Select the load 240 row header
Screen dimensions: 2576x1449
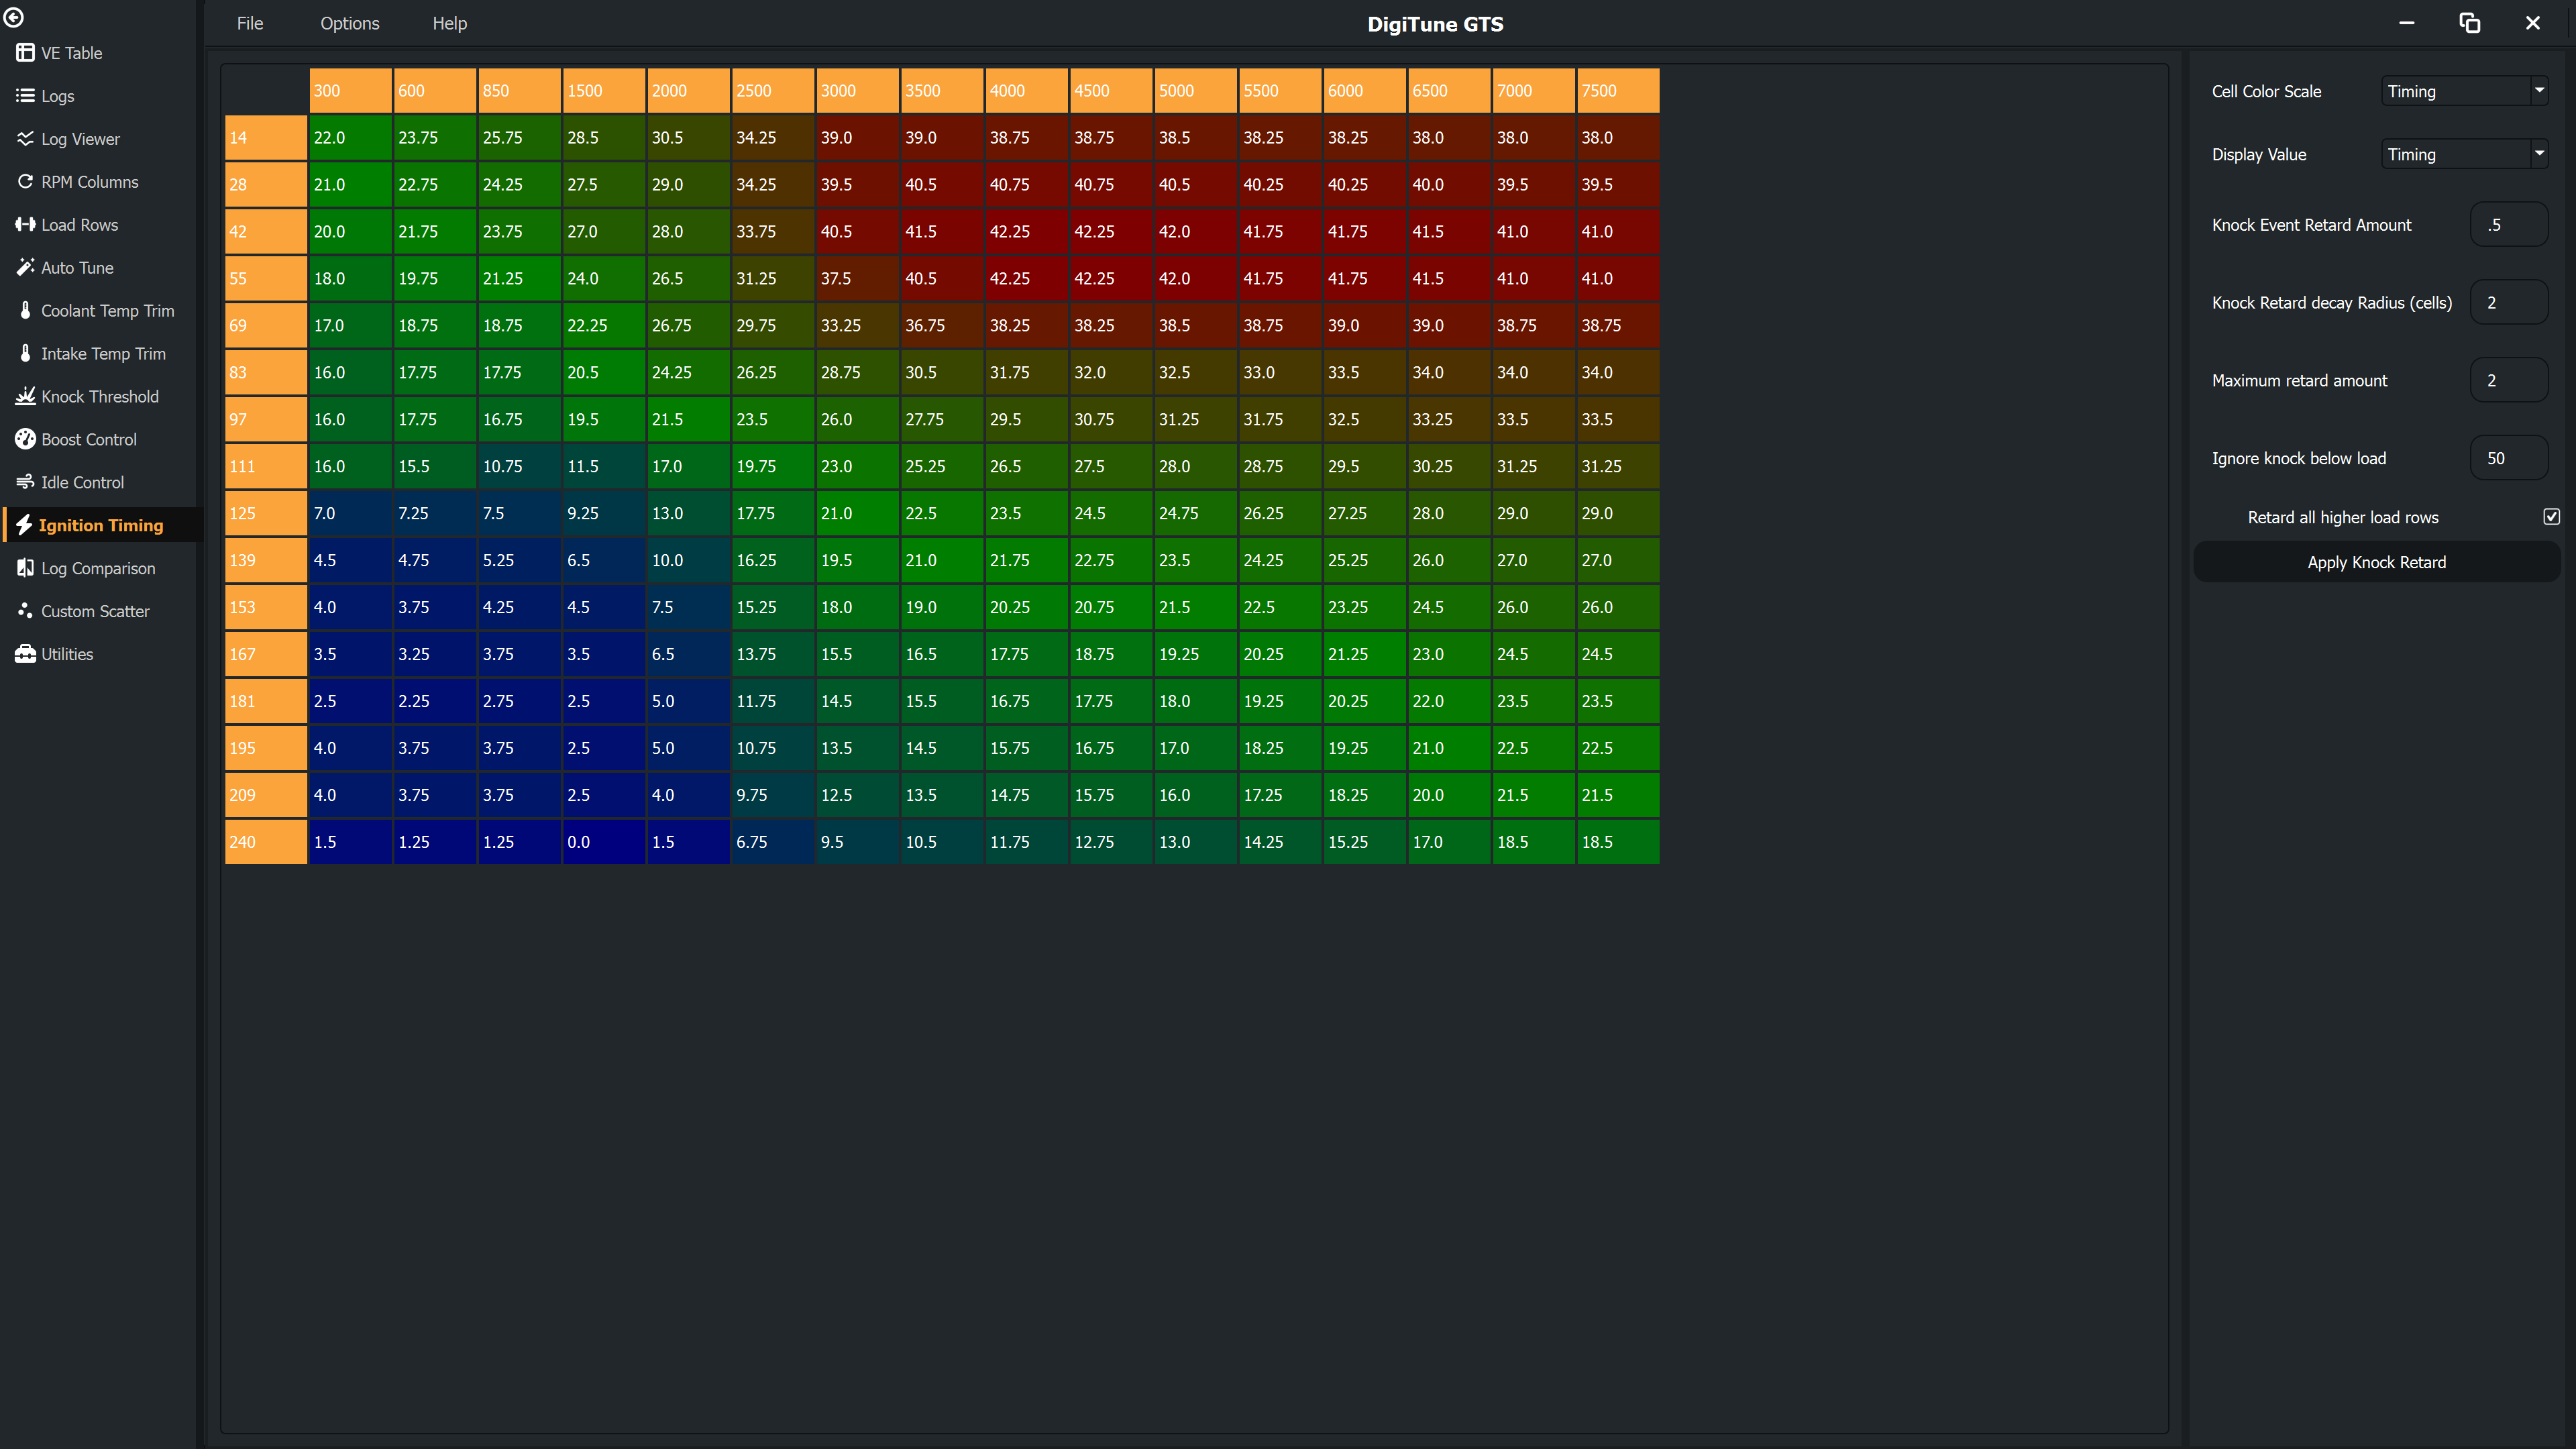pos(266,842)
